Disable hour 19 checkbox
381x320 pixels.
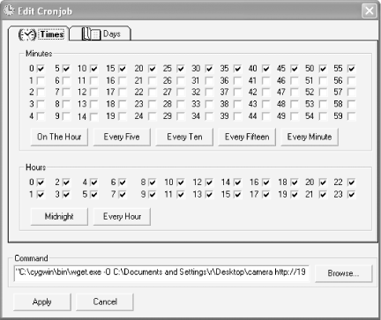[x=295, y=195]
